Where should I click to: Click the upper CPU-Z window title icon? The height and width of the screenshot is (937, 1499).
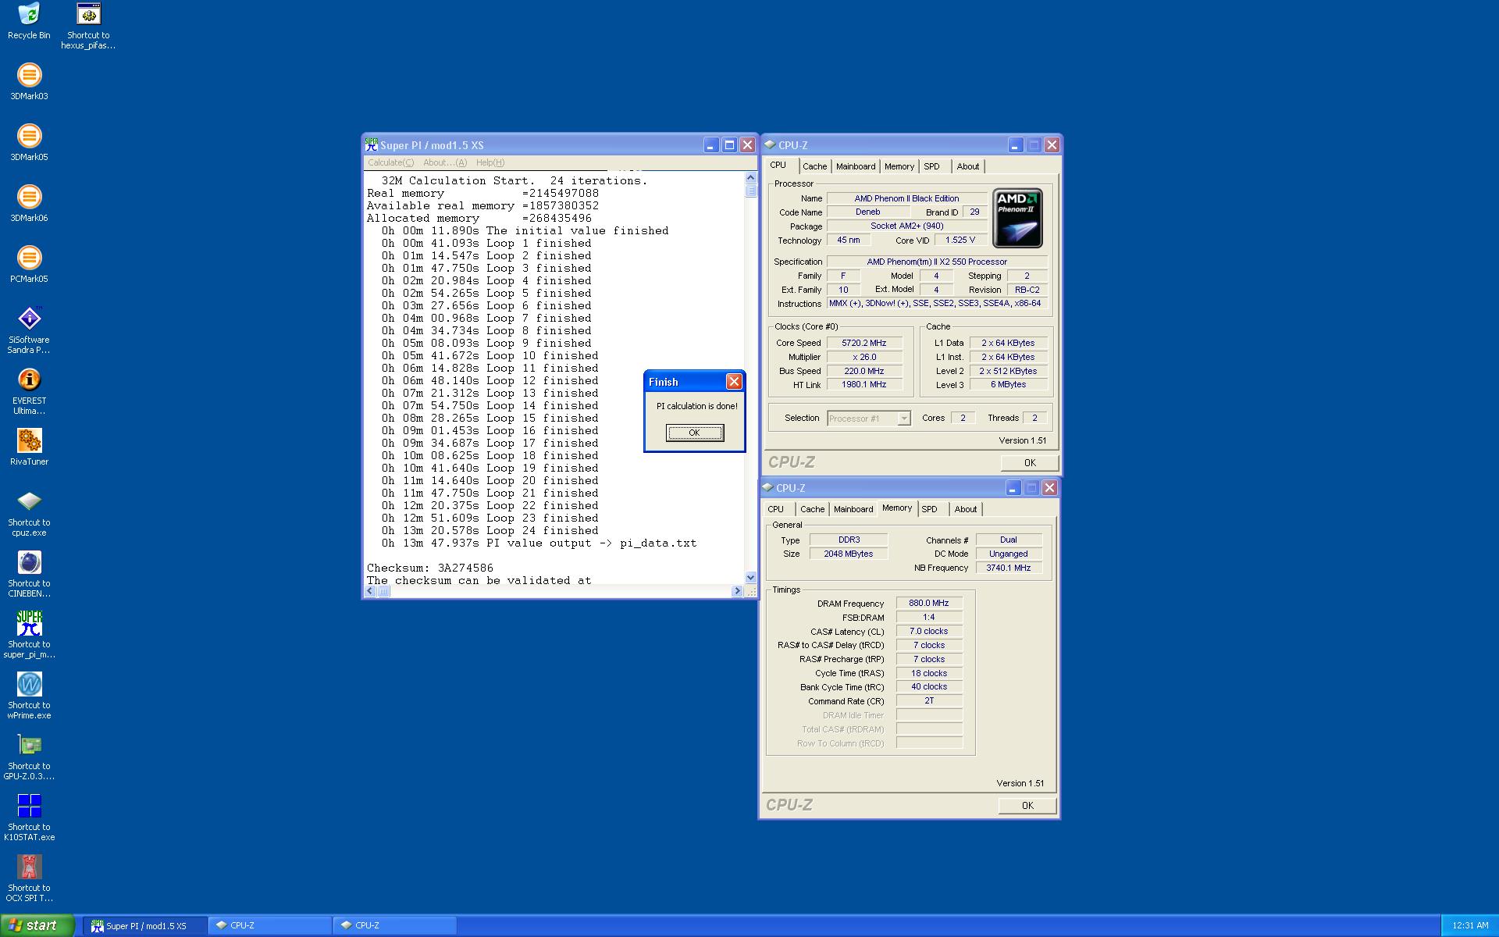tap(770, 144)
